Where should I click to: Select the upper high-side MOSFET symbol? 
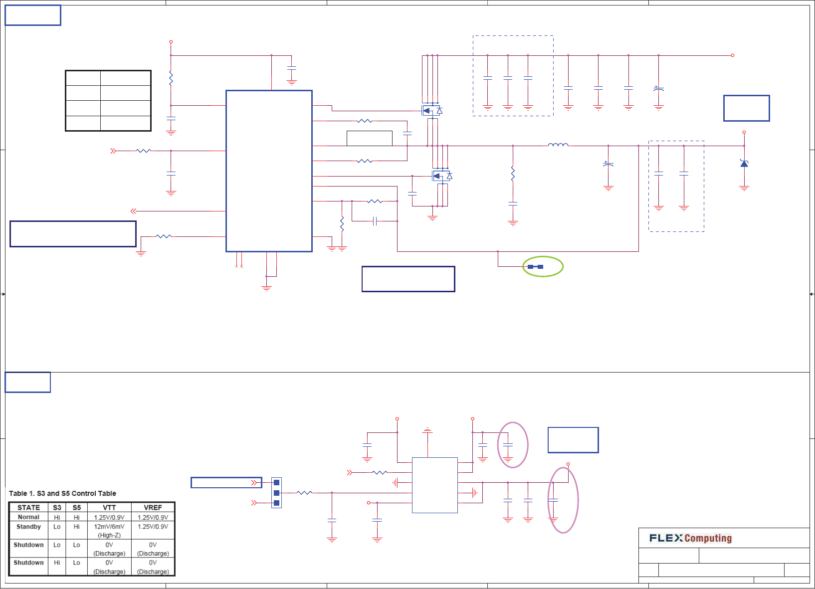coord(432,110)
